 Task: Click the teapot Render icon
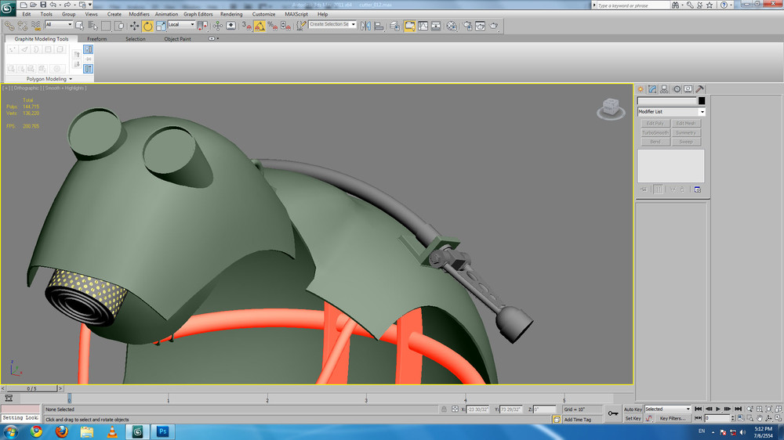[494, 25]
